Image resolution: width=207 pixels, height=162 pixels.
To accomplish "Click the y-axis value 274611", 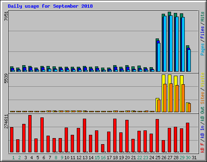I will tap(6, 121).
